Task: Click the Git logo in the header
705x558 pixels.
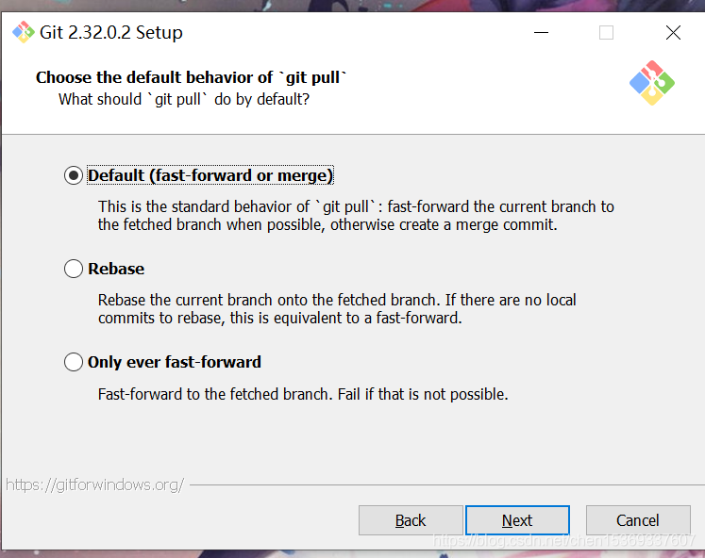Action: (651, 83)
